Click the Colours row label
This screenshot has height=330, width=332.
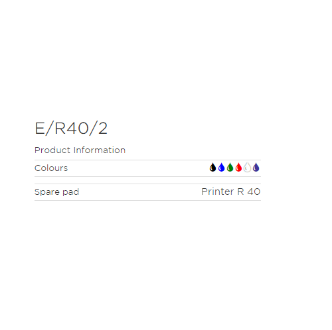[51, 168]
